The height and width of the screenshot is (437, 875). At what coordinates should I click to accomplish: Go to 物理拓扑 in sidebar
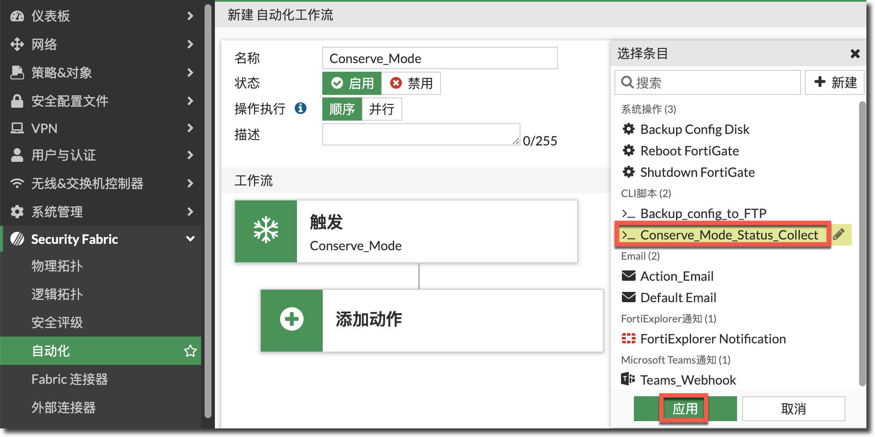pos(57,266)
